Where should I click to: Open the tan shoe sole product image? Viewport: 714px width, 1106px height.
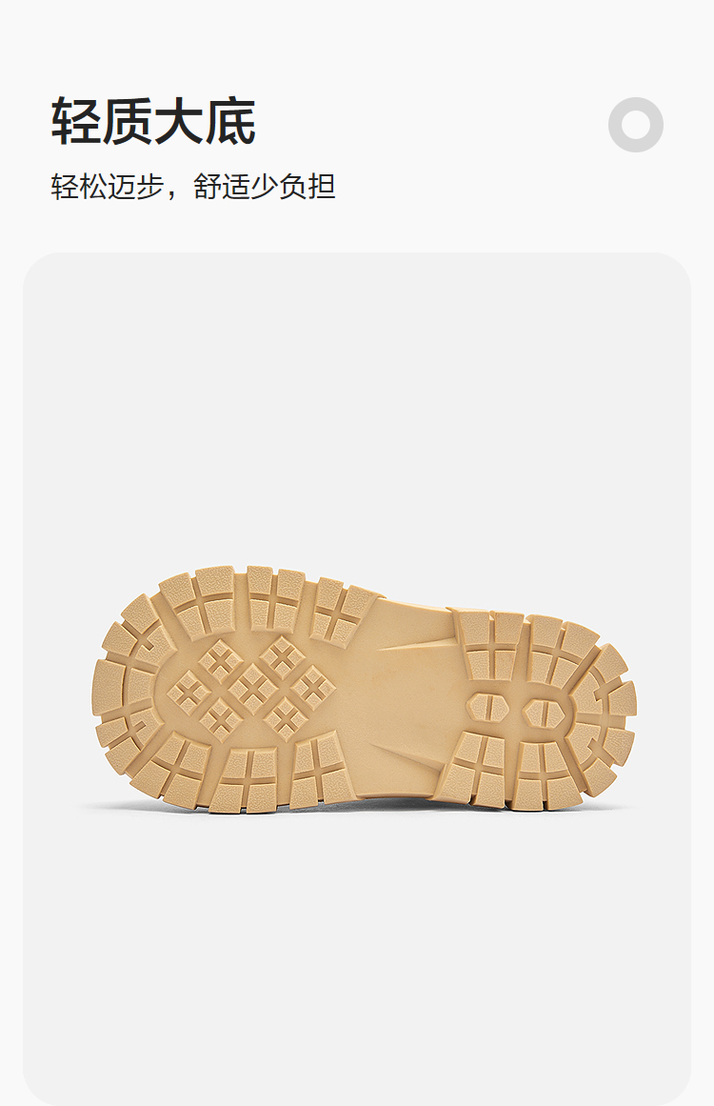[365, 689]
